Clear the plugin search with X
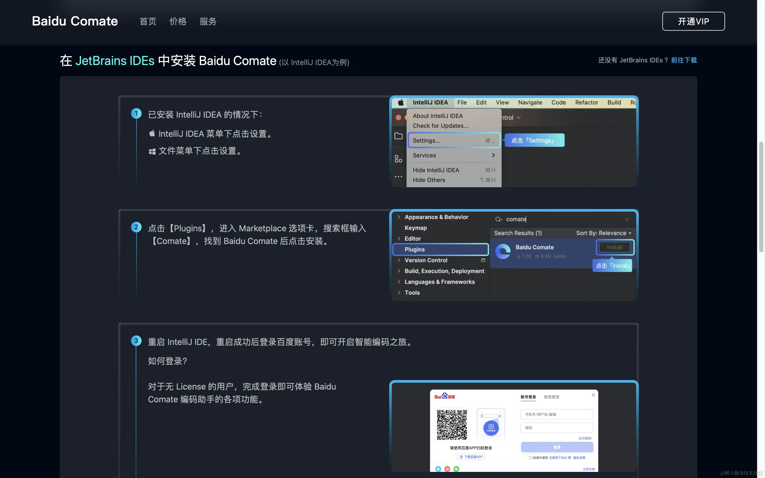The image size is (765, 478). (627, 219)
